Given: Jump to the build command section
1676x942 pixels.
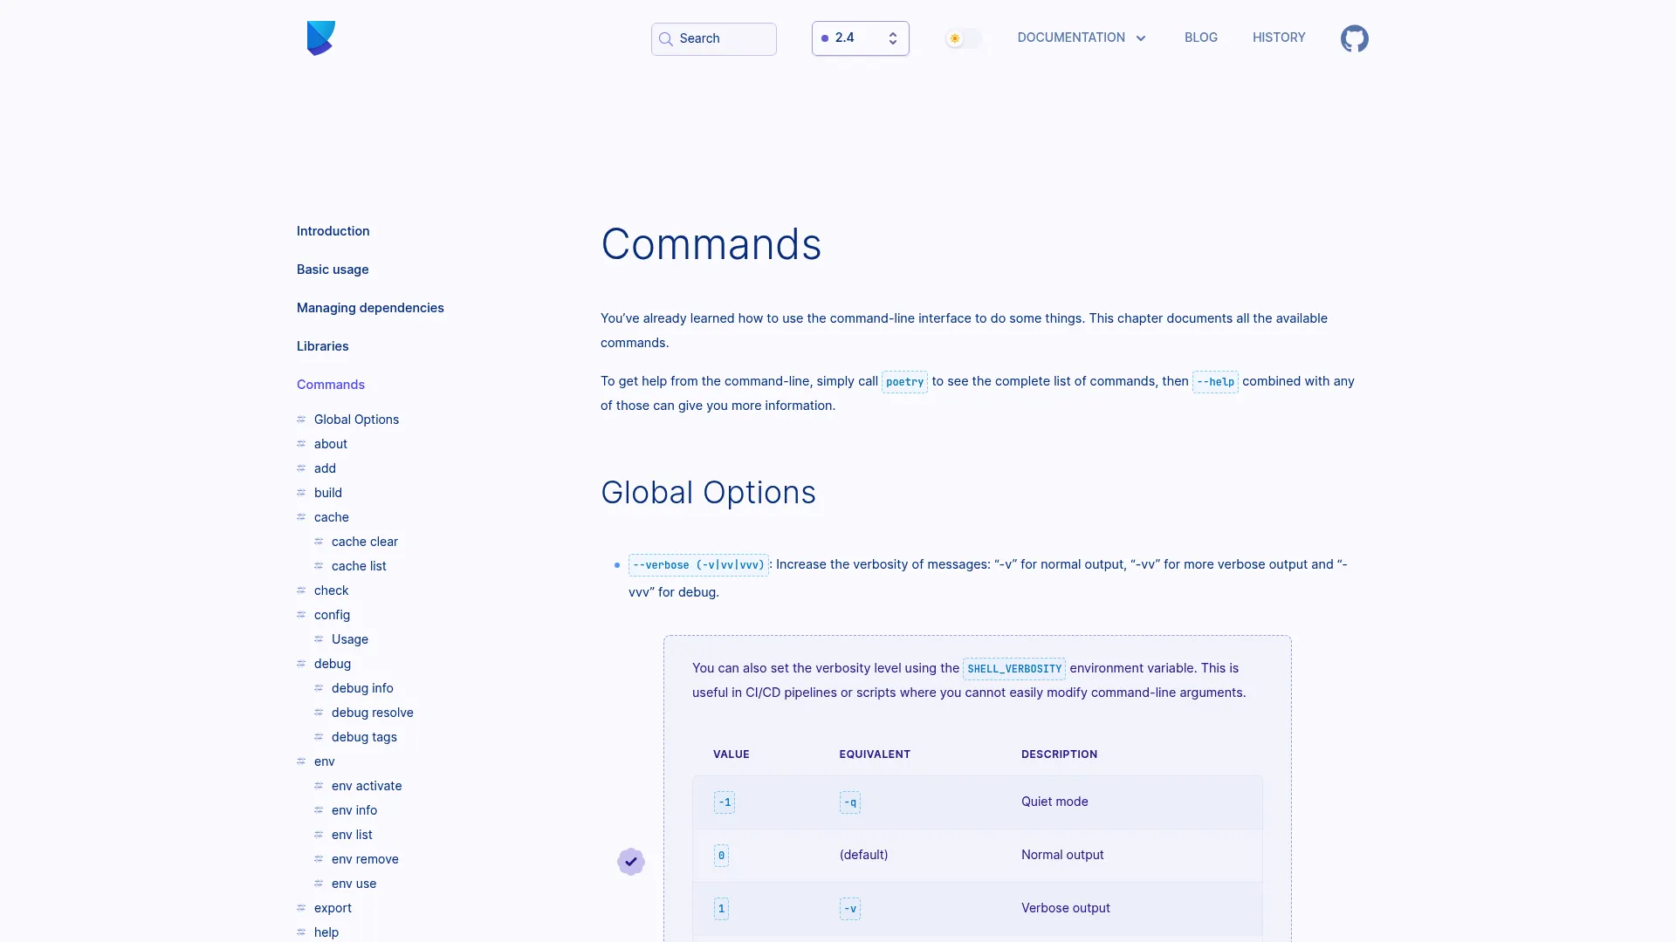Looking at the screenshot, I should (x=328, y=493).
